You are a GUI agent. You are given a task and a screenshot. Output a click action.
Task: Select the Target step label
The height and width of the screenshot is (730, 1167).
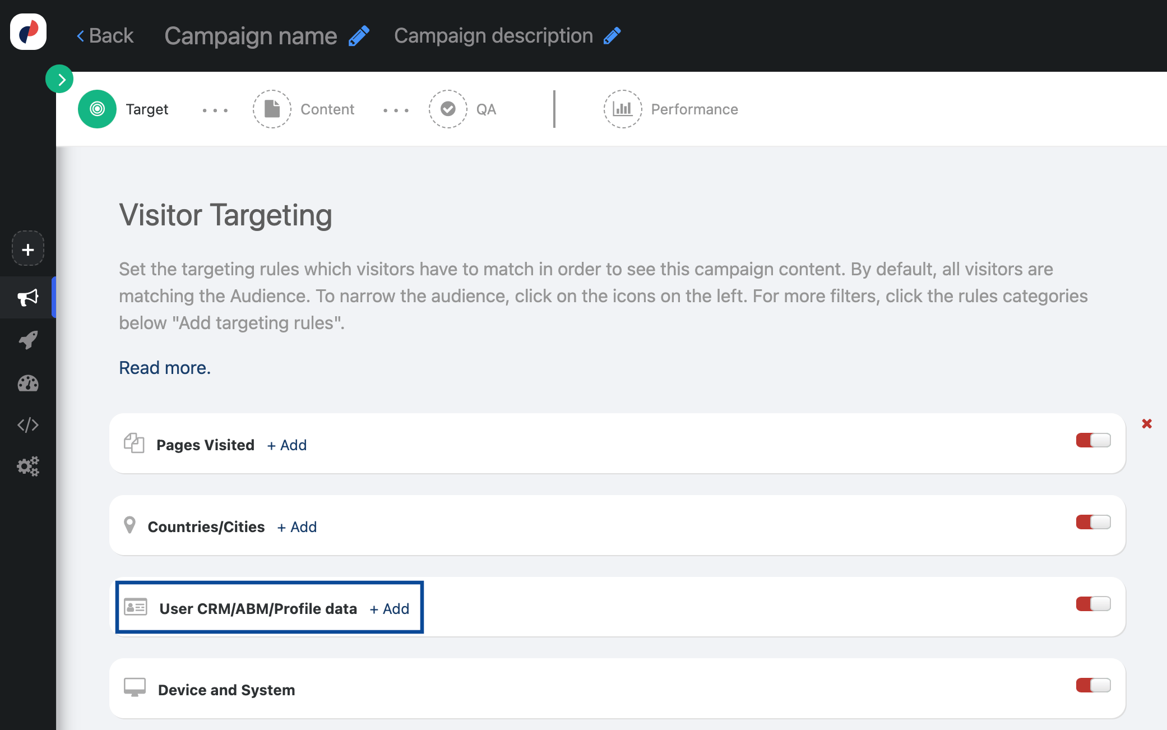[147, 109]
